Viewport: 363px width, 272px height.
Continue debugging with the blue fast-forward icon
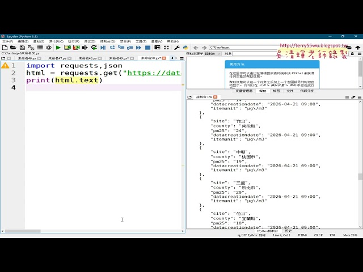click(138, 48)
